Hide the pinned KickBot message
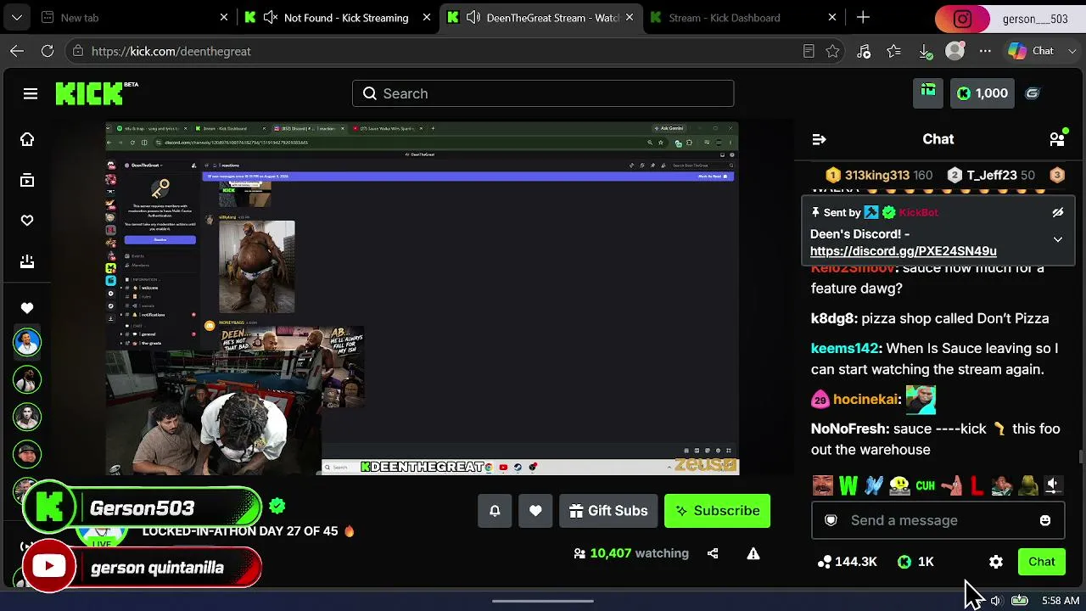 (x=1058, y=212)
